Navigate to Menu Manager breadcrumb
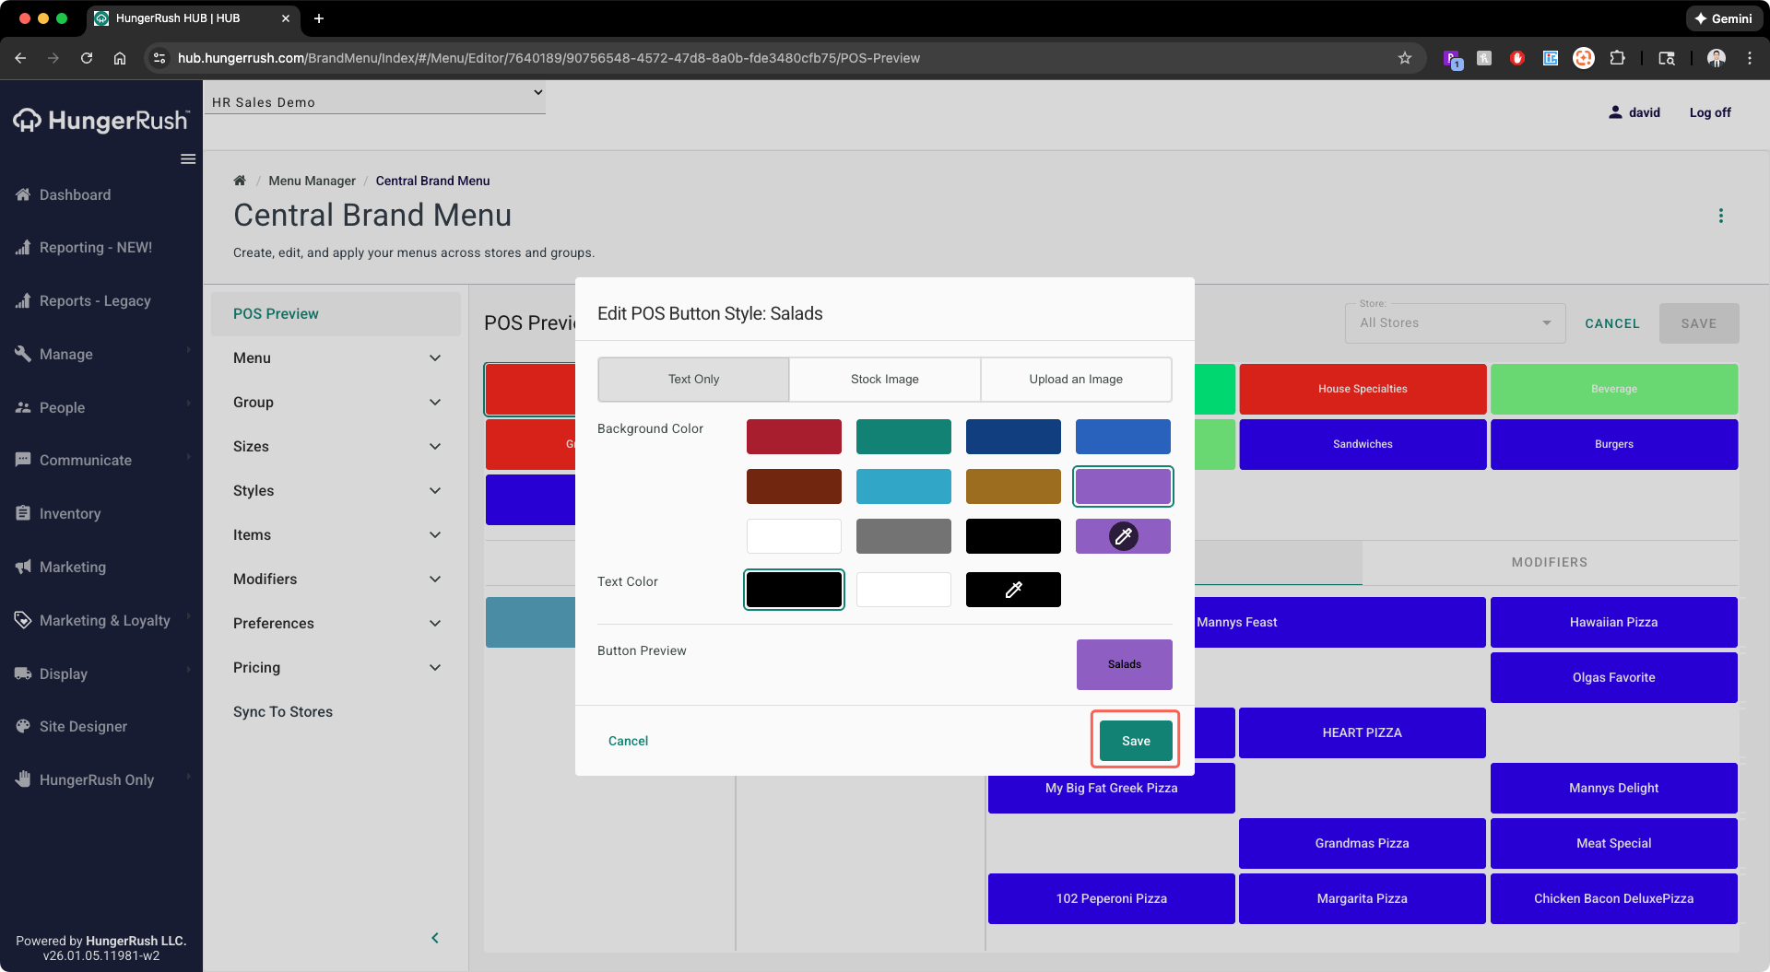 312,180
